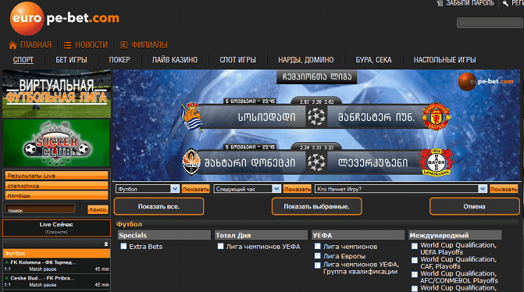Open the ГЛАВНАЯ home icon link
The image size is (524, 292).
coord(13,45)
